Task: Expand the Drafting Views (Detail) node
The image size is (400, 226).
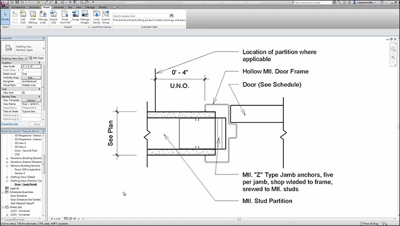Action: coord(7,177)
